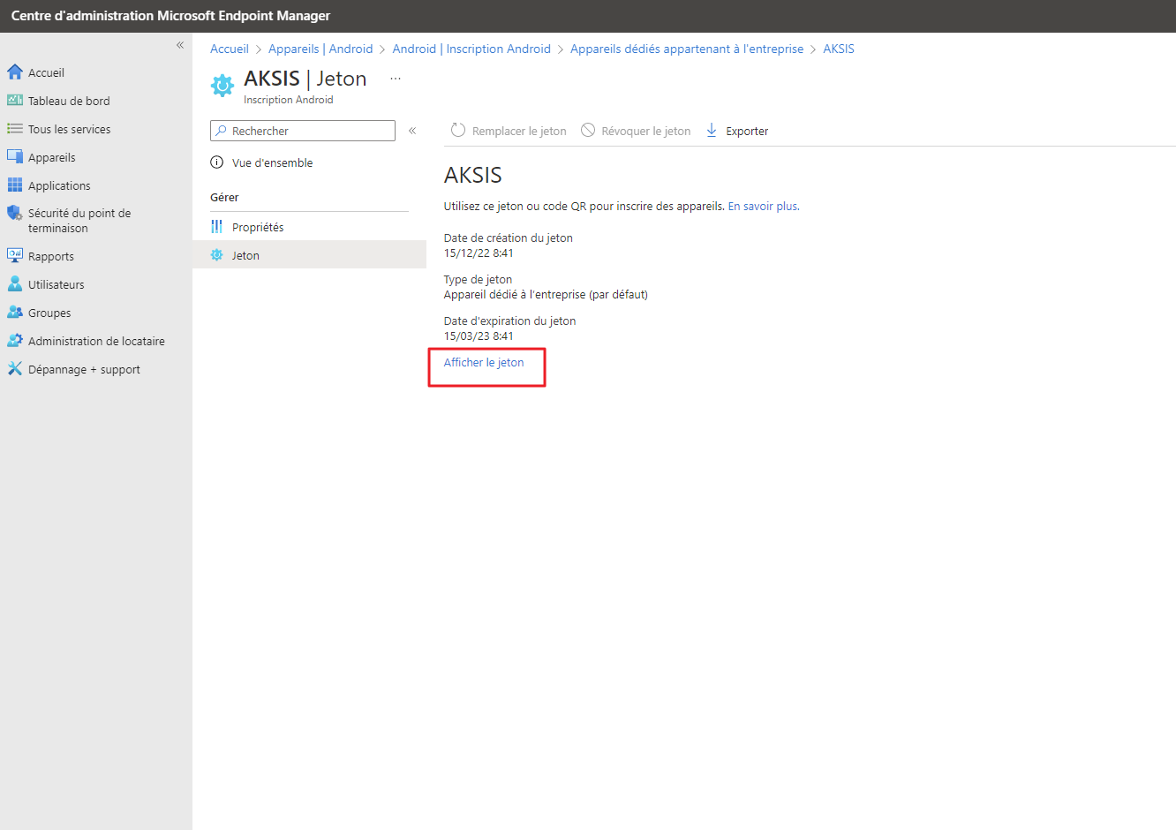Click 'Centre d'administration Microsoft Endpoint Manager' title
1176x830 pixels.
point(170,16)
